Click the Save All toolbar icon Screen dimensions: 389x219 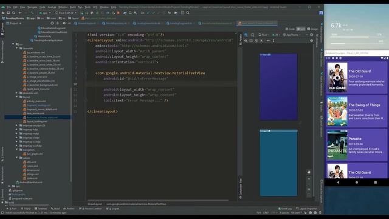pyautogui.click(x=8, y=13)
